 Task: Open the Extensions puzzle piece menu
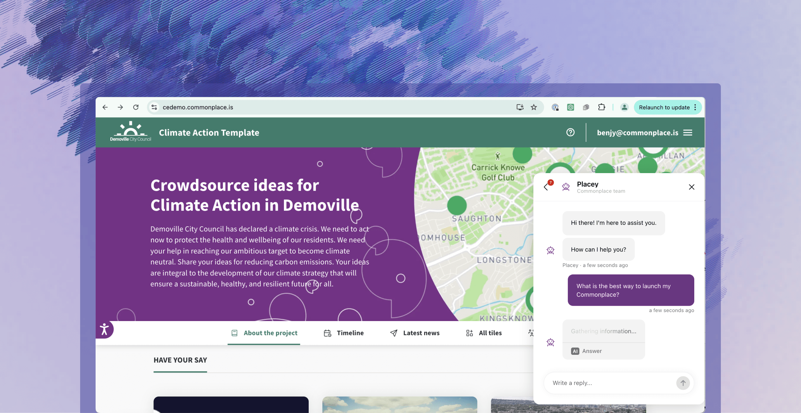(602, 107)
